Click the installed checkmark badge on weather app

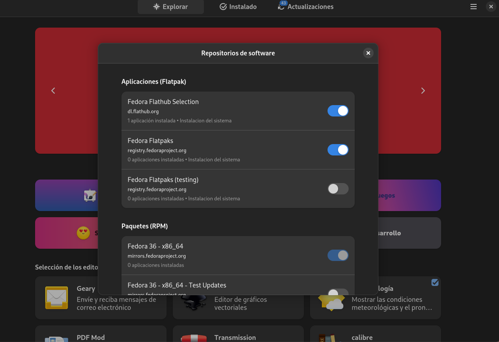pyautogui.click(x=435, y=282)
